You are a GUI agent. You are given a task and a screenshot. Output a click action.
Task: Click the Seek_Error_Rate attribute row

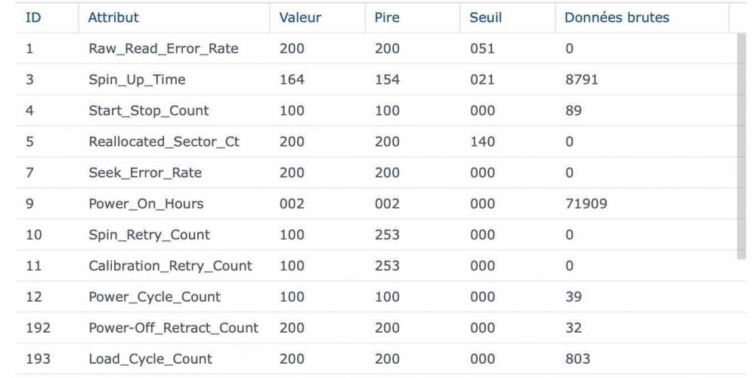tap(145, 173)
